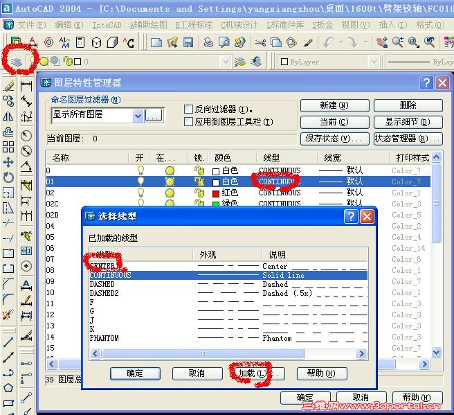Open the 编辑(E) menu
This screenshot has width=454, height=415.
(69, 25)
